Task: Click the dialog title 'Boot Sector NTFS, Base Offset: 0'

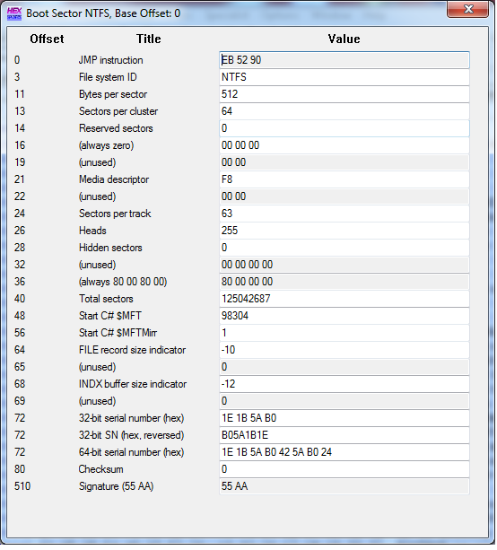Action: 103,13
